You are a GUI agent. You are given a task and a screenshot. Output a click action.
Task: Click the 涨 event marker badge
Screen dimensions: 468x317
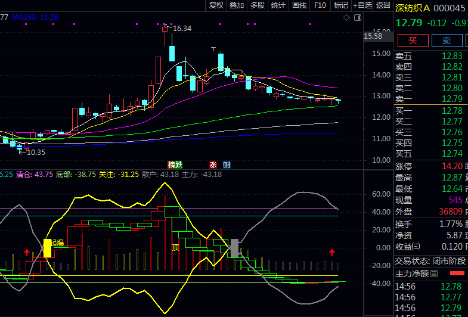pyautogui.click(x=213, y=164)
